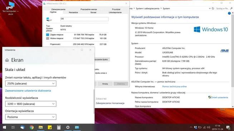Close the OS (C:) Properties dialog
234x131 pixels.
[126, 4]
